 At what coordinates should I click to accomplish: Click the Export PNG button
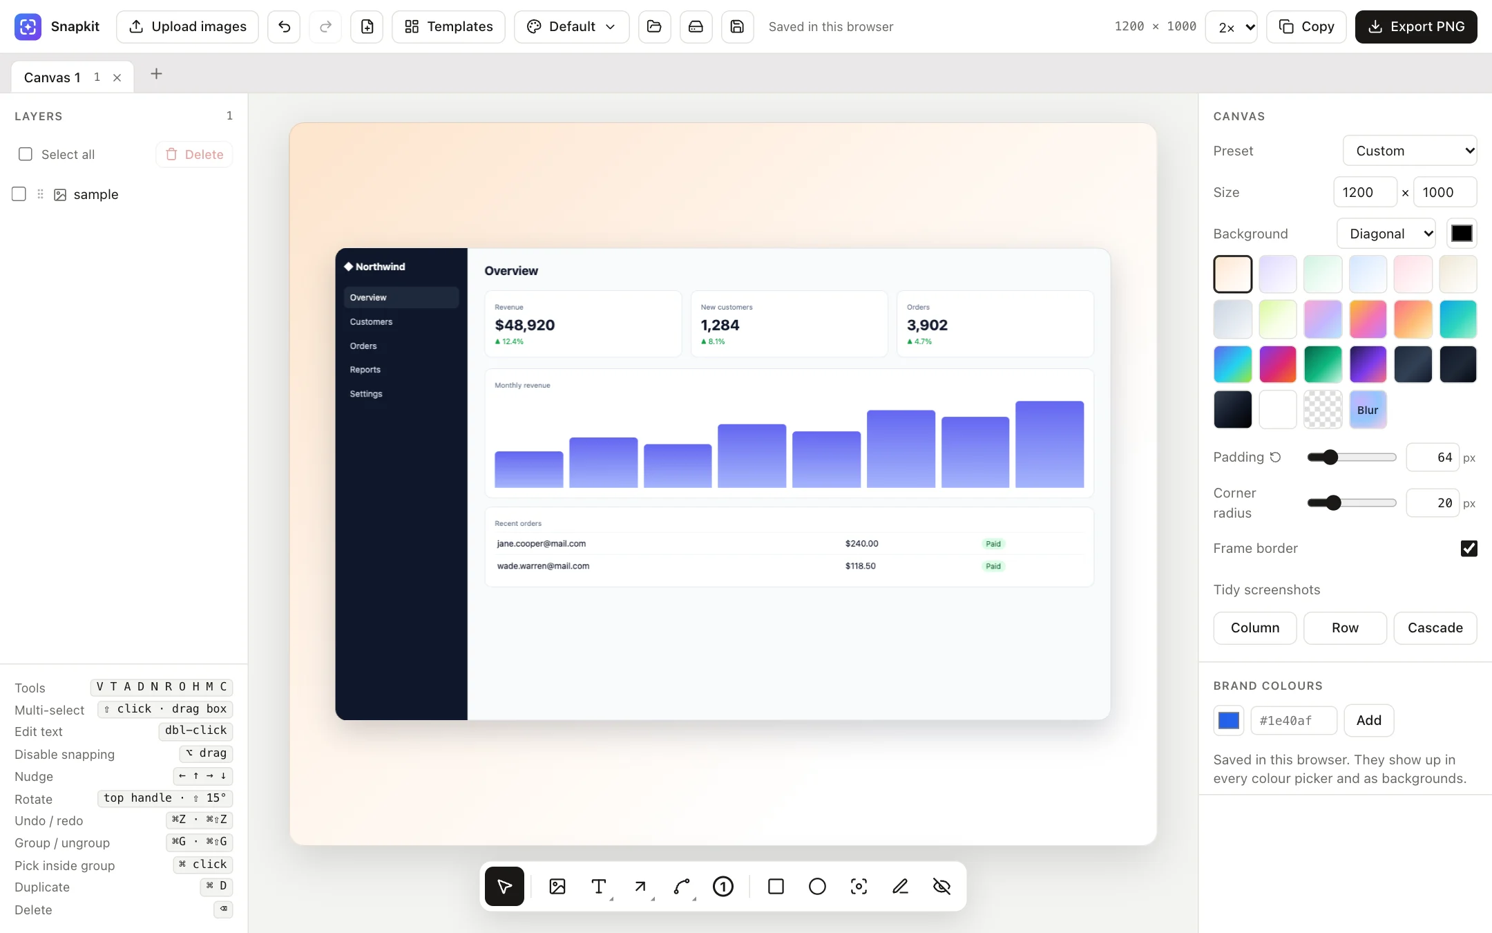point(1416,26)
